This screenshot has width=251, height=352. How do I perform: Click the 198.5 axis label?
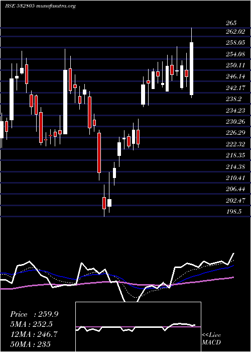click(x=233, y=212)
